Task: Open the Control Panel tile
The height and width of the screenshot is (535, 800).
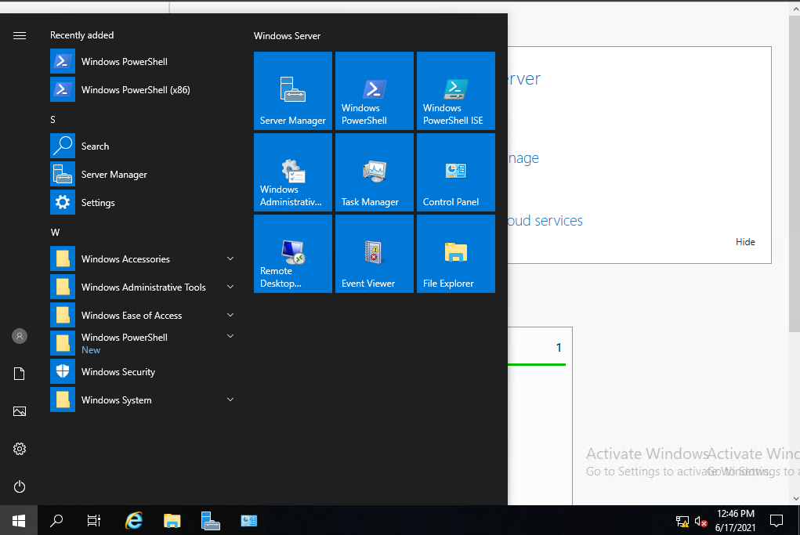Action: pyautogui.click(x=456, y=172)
